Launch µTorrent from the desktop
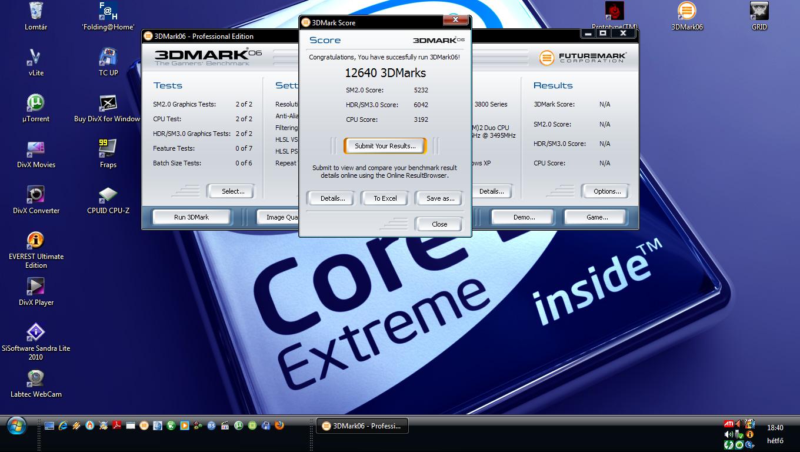Viewport: 800px width, 452px height. point(36,108)
